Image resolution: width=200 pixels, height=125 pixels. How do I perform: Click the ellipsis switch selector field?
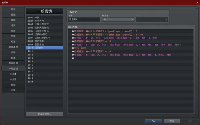[152, 19]
